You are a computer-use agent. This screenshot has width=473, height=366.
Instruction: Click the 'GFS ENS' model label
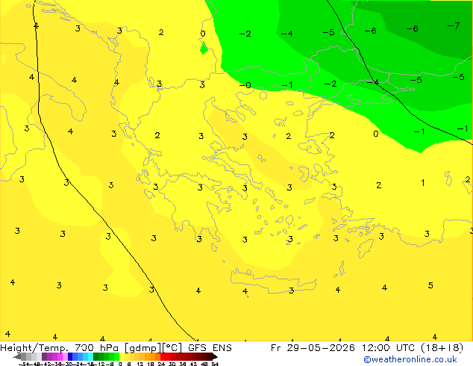coord(210,348)
